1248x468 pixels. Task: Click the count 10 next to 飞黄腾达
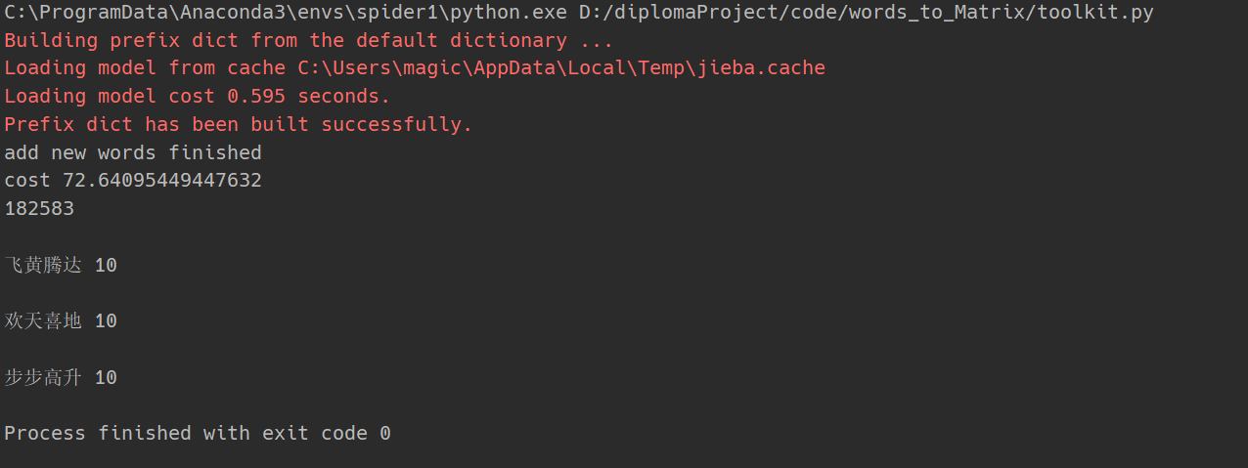click(x=106, y=266)
